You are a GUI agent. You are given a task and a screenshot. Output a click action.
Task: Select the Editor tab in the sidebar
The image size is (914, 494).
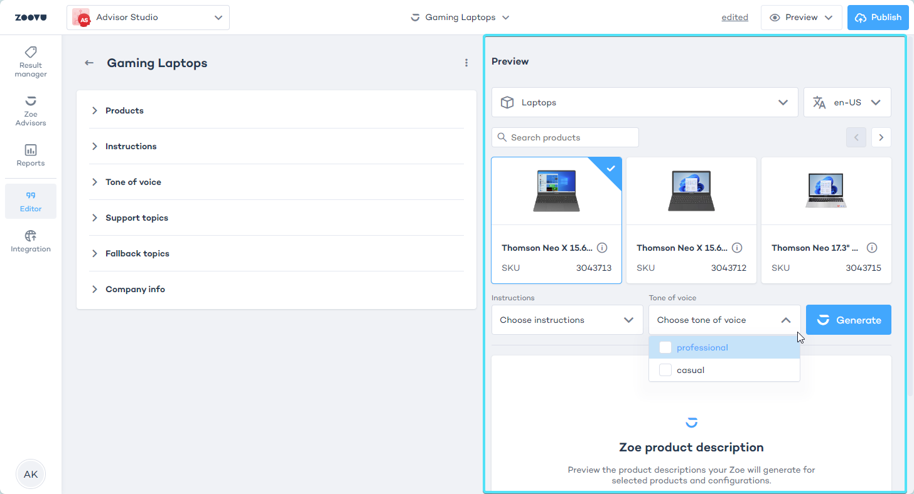(30, 201)
